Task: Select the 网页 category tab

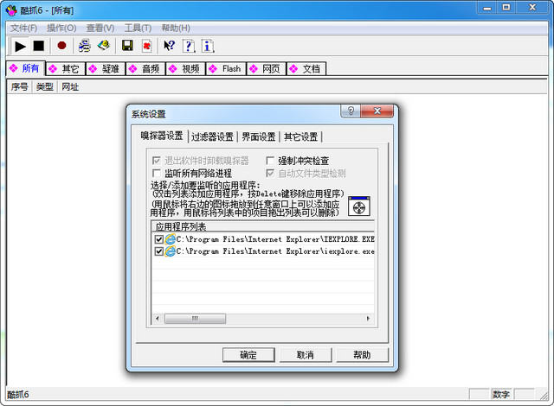Action: coord(267,69)
